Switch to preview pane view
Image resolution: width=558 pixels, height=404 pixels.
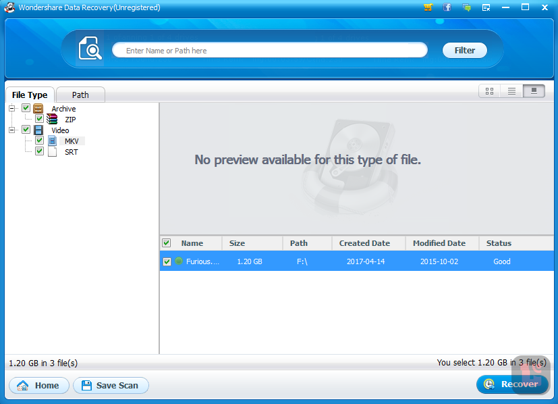coord(534,91)
